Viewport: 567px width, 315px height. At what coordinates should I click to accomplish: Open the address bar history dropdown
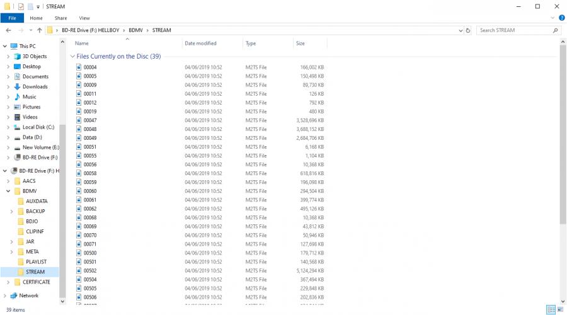point(459,30)
